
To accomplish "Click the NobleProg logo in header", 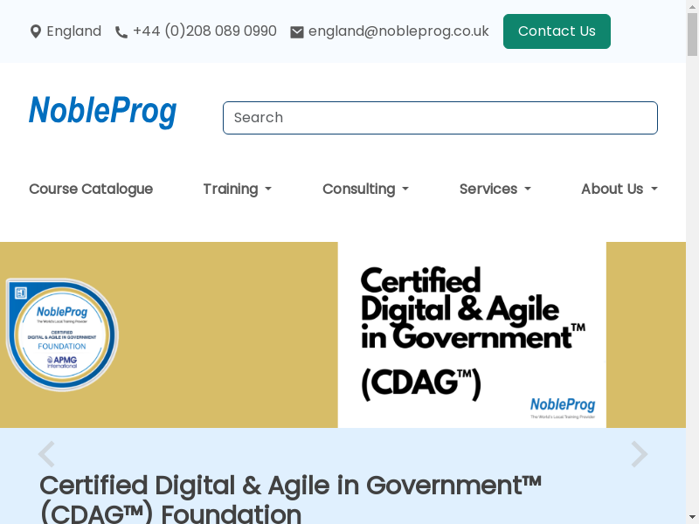I will tap(103, 112).
